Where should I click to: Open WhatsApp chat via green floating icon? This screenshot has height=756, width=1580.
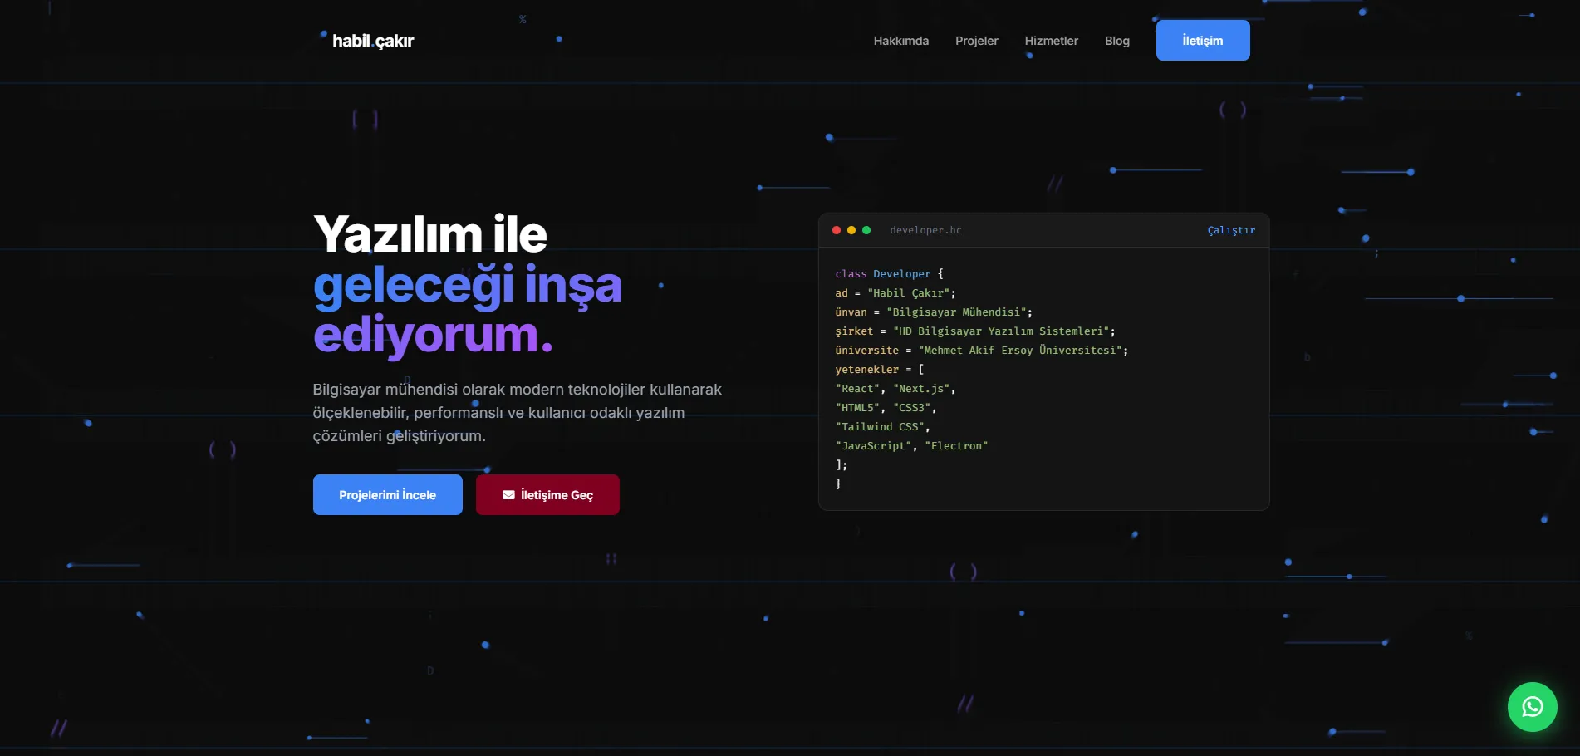(1533, 707)
